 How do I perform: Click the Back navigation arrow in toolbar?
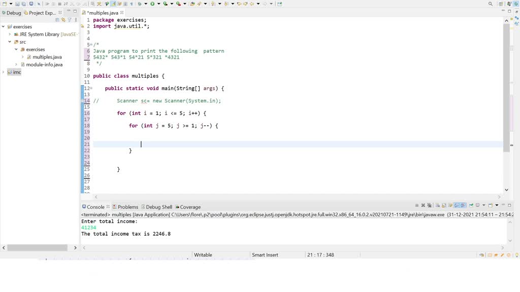(x=252, y=4)
